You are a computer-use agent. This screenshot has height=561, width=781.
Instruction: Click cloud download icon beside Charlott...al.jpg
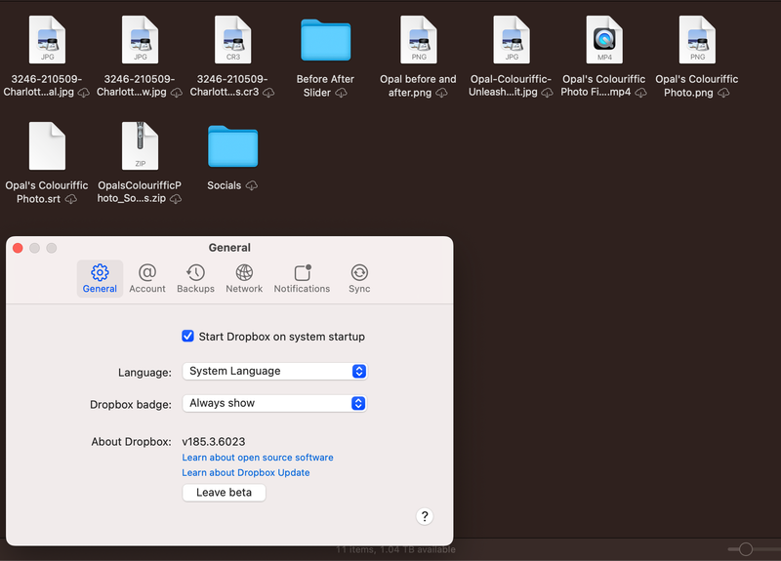click(83, 93)
